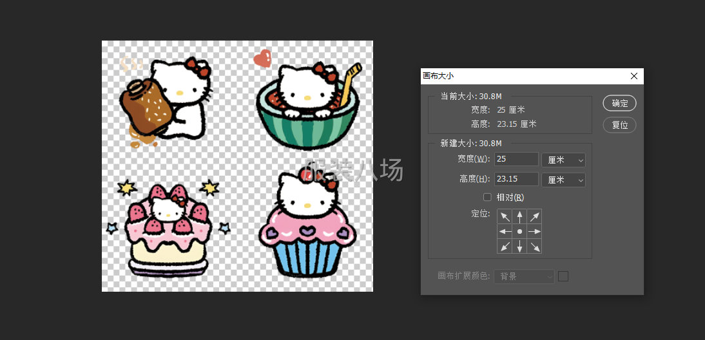
Task: Anchor canvas to the top-right arrow
Action: (534, 216)
